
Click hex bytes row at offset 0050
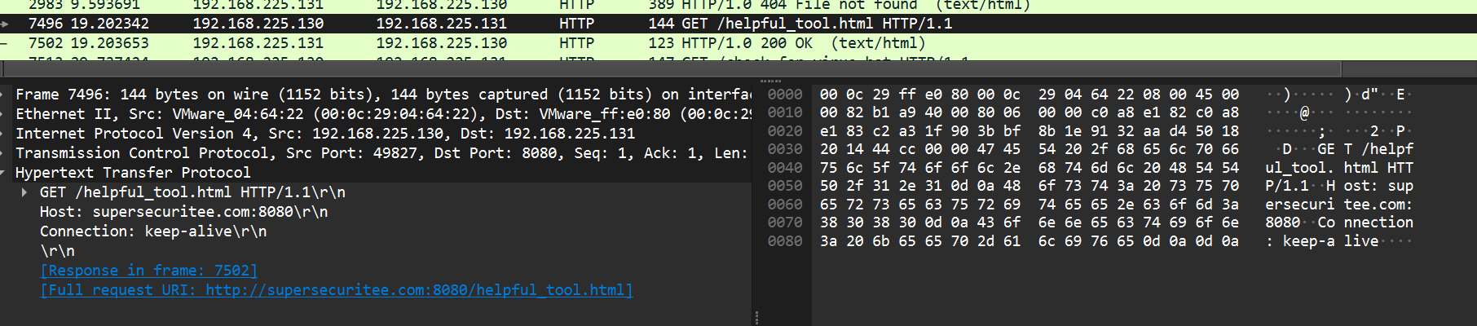(x=1029, y=186)
